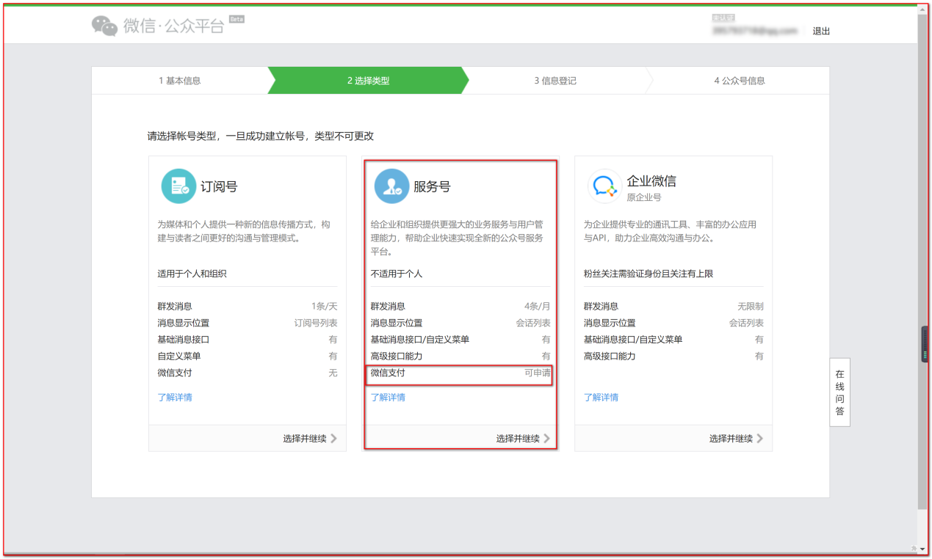932x559 pixels.
Task: Choose 选择并继续 for 企业微信
Action: 731,439
